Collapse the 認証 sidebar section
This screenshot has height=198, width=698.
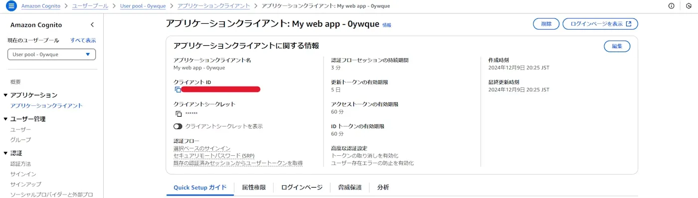(x=5, y=153)
